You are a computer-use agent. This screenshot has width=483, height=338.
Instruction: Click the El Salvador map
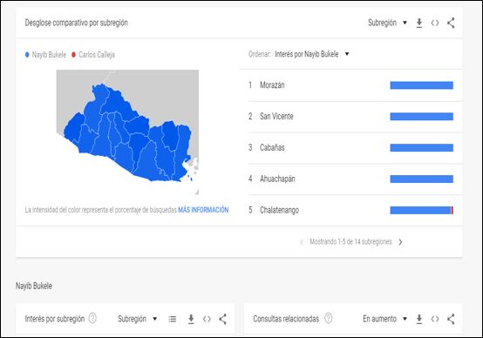[127, 132]
